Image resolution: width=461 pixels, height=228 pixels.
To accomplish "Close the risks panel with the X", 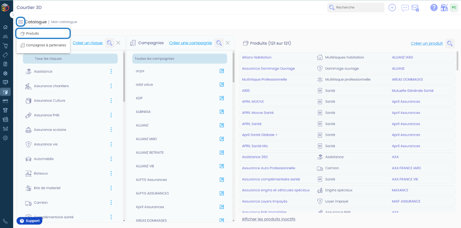I will coord(118,43).
